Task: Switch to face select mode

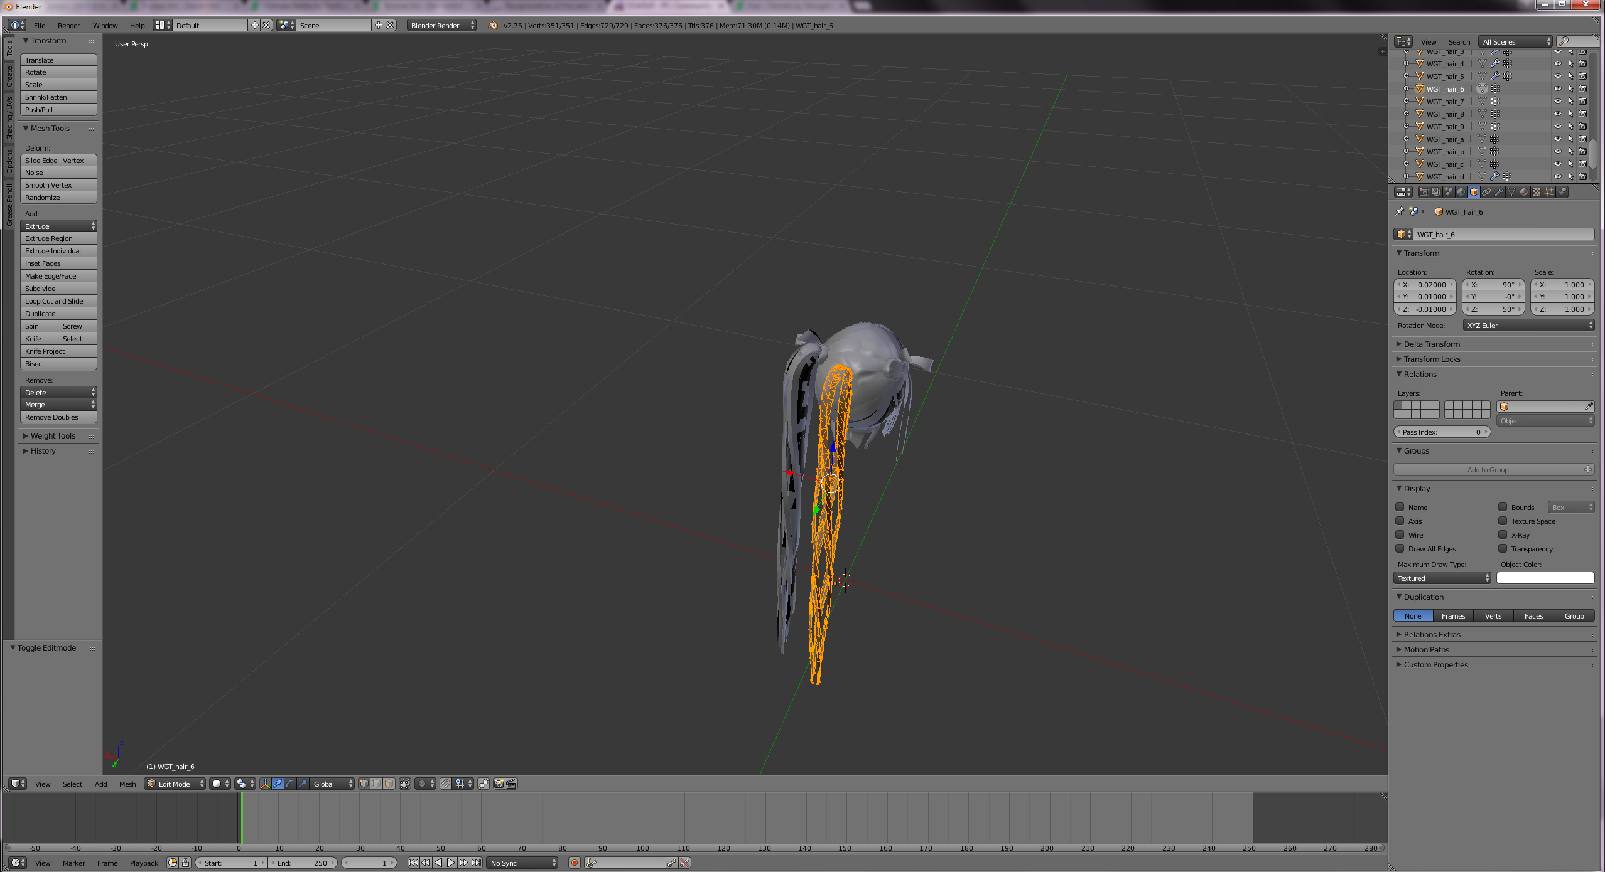Action: (x=389, y=784)
